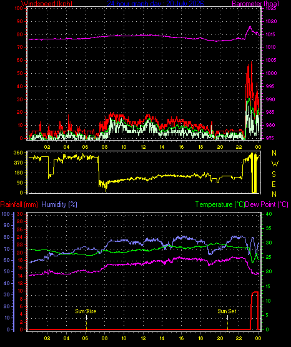
Task: Click the Sun Set marker label
Action: (227, 311)
